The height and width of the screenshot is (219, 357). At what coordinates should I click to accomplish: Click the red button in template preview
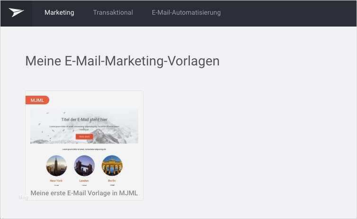point(84,137)
